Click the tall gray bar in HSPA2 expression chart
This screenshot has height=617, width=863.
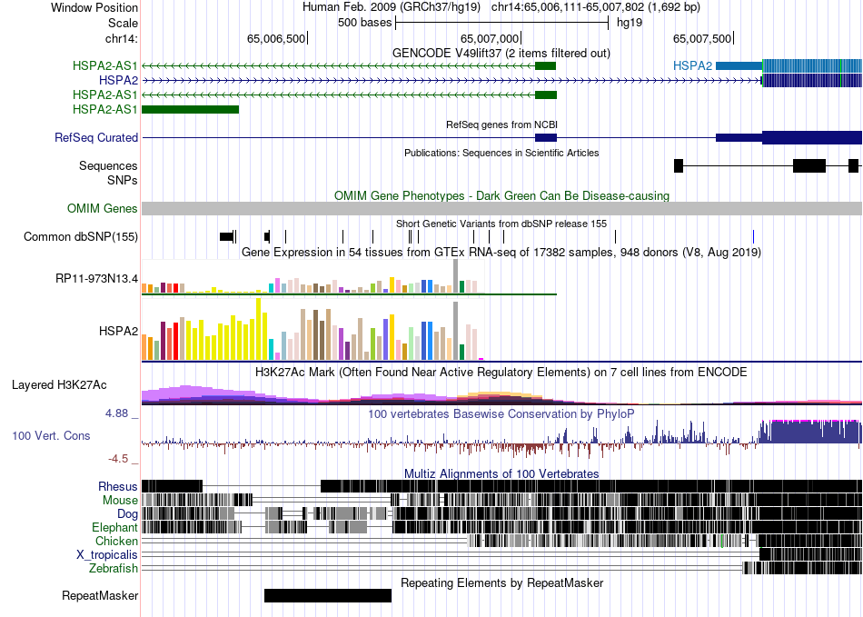[x=456, y=331]
